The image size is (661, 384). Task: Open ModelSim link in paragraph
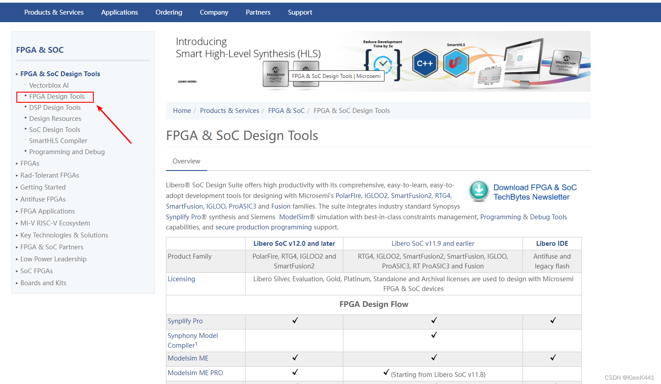coord(294,217)
